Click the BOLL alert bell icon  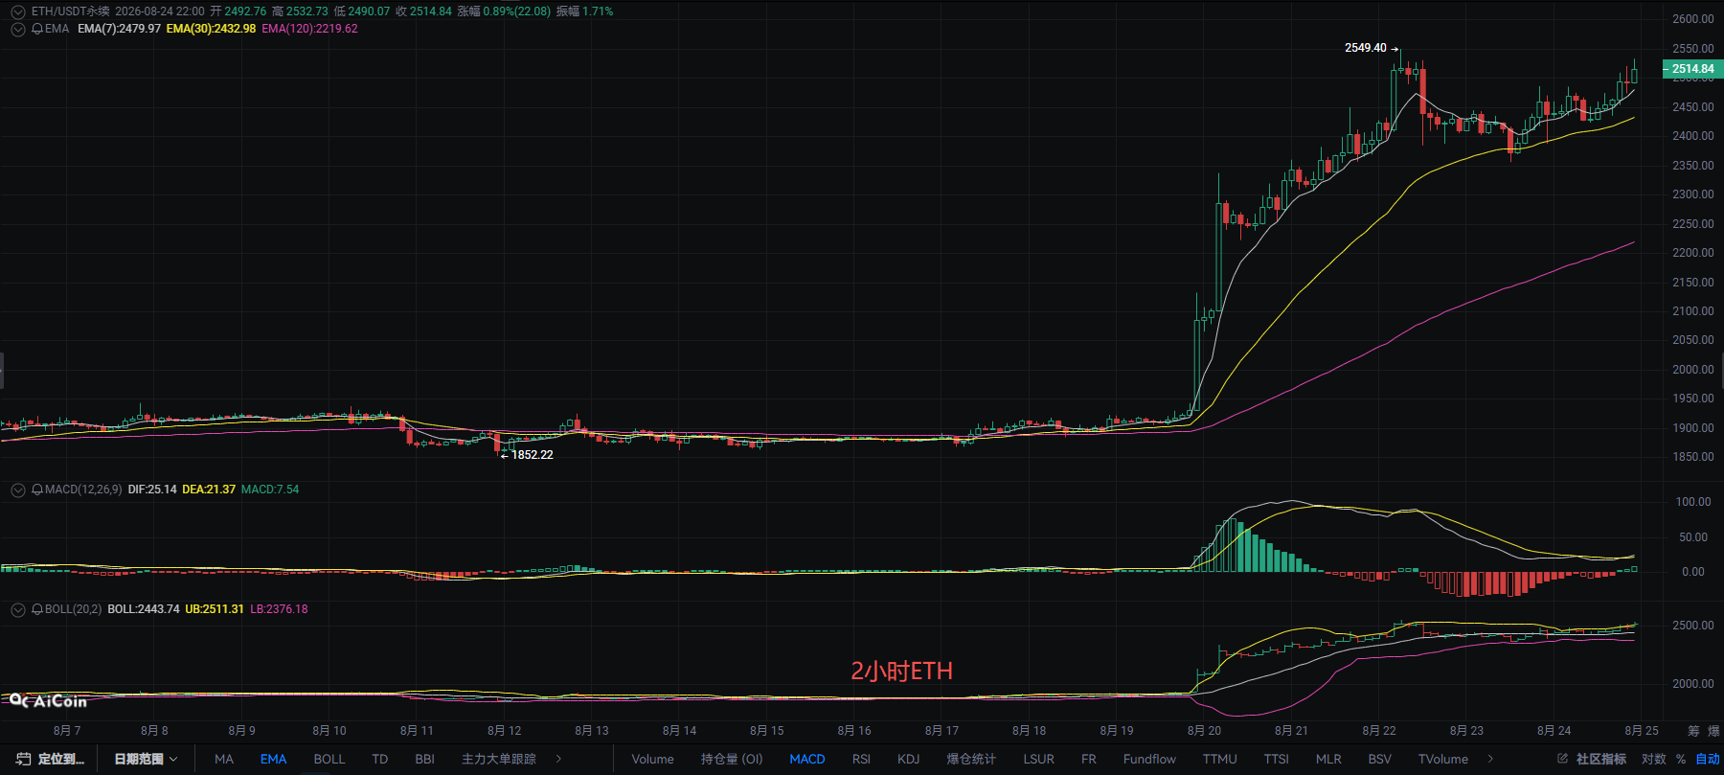tap(37, 609)
